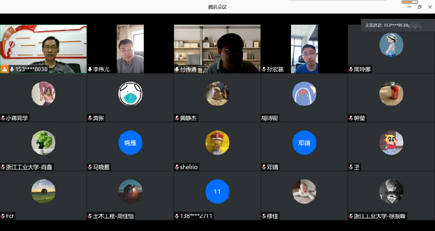Click muted mic icon beside 马晓雁
Image resolution: width=435 pixels, height=231 pixels.
pos(90,167)
